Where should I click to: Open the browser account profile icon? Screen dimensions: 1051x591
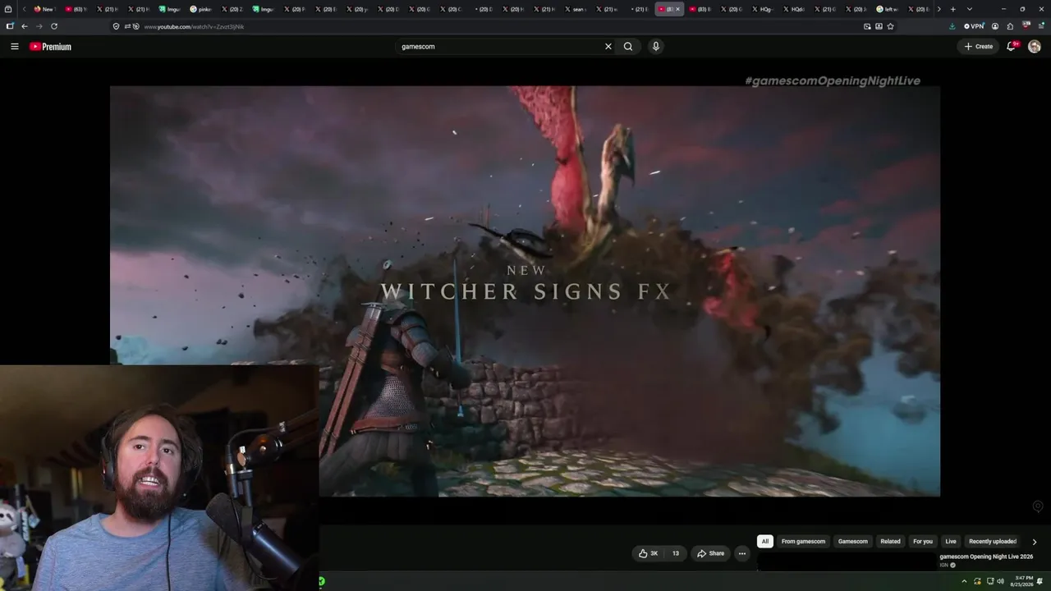click(995, 26)
